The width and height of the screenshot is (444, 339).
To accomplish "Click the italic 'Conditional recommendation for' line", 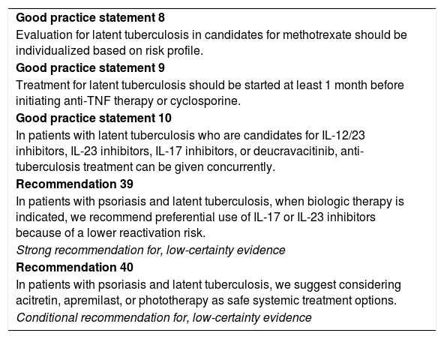I will [163, 318].
